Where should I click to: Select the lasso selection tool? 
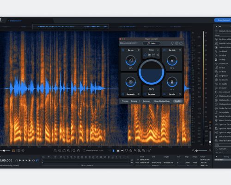point(127,151)
